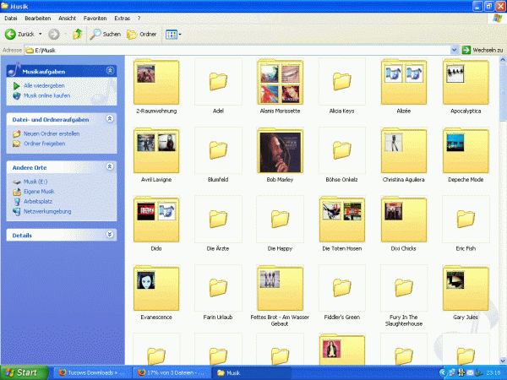Image resolution: width=507 pixels, height=380 pixels.
Task: Open the Zurück history dropdown arrow
Action: pos(40,34)
